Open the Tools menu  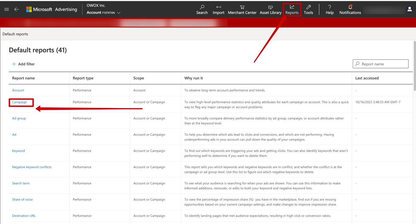pos(308,9)
